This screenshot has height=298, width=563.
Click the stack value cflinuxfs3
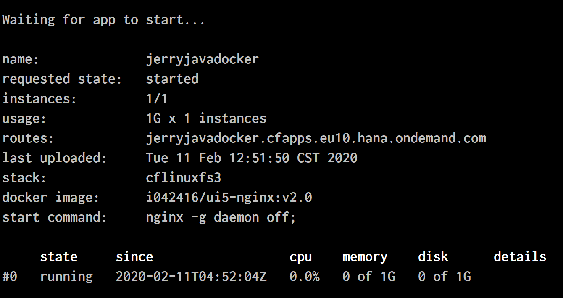183,178
